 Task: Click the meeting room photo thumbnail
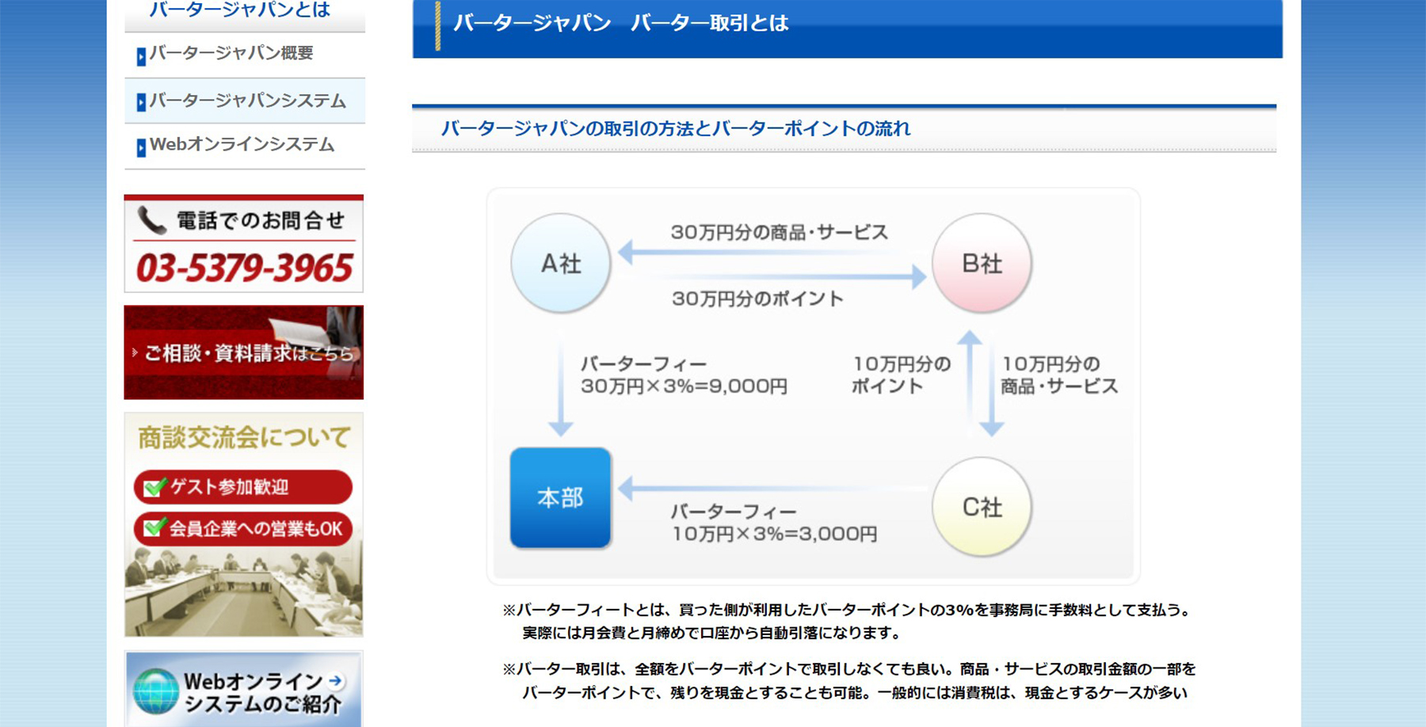(x=243, y=594)
